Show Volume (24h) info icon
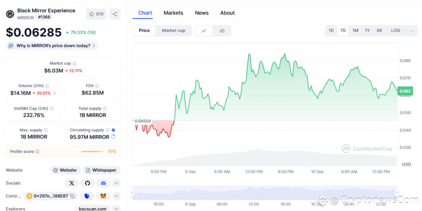 47,86
